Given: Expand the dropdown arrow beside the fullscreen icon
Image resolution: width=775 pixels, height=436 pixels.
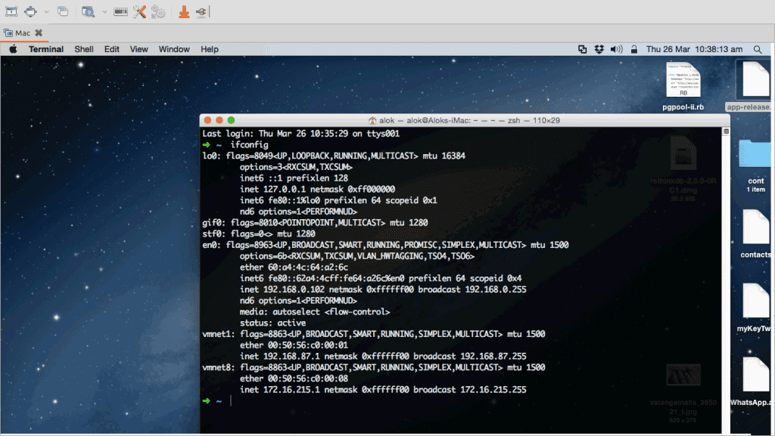Looking at the screenshot, I should pos(46,12).
